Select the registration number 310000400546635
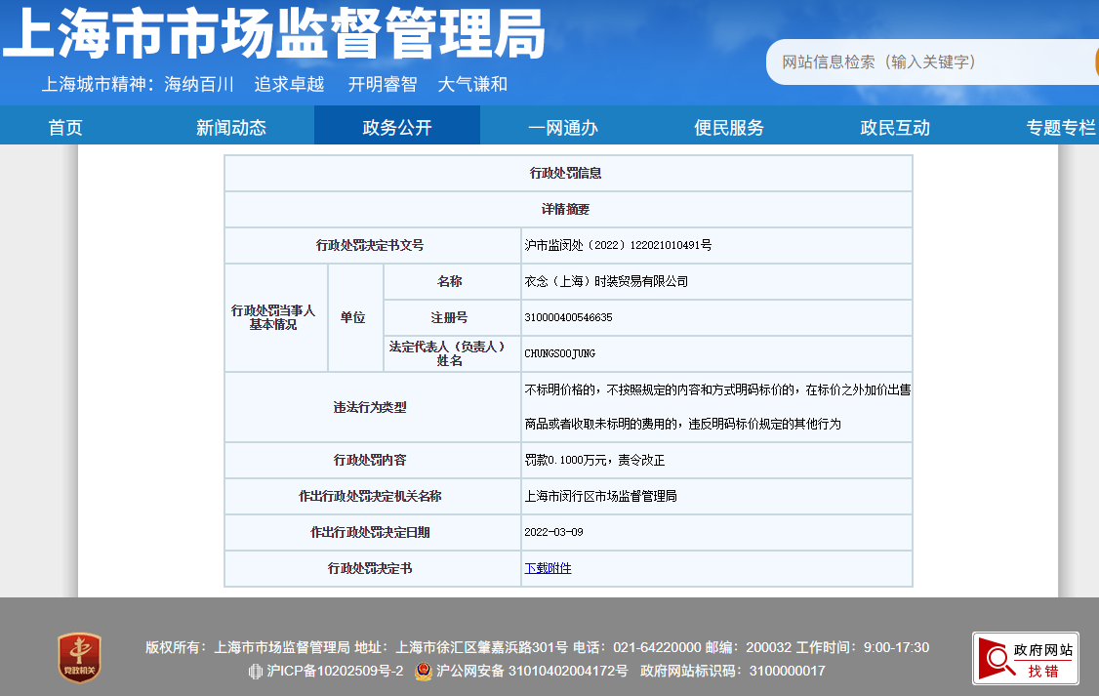 click(x=568, y=317)
